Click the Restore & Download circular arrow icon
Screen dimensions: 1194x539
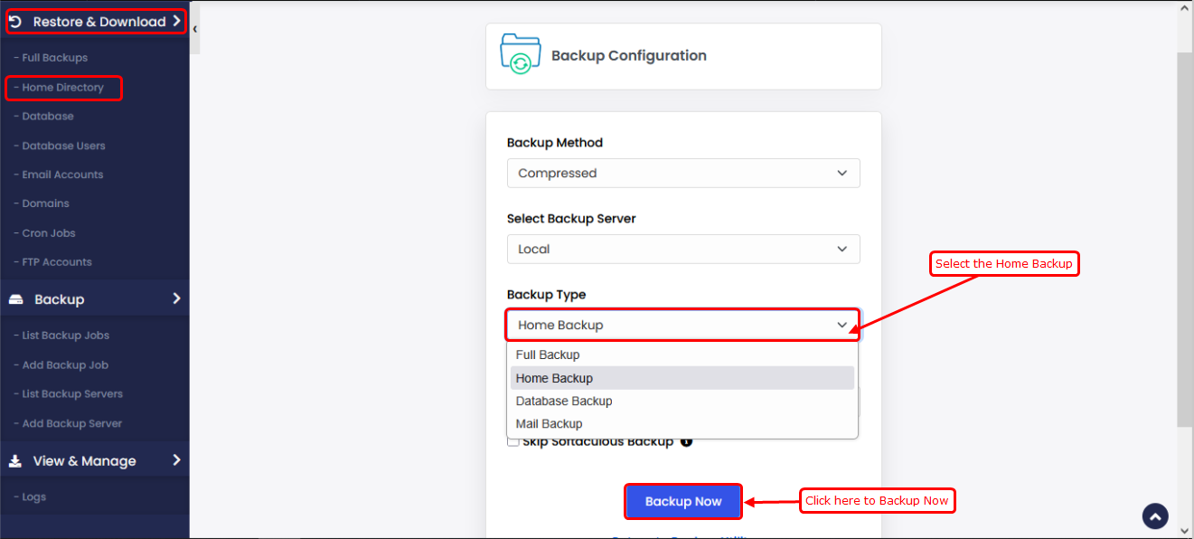[x=15, y=21]
